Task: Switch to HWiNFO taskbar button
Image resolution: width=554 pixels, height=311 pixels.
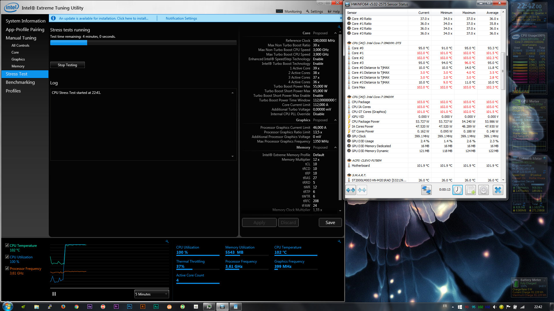Action: pos(222,307)
